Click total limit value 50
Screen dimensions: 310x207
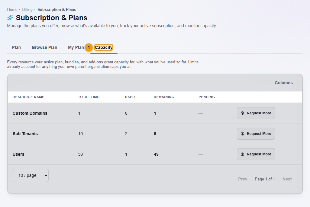[80, 154]
